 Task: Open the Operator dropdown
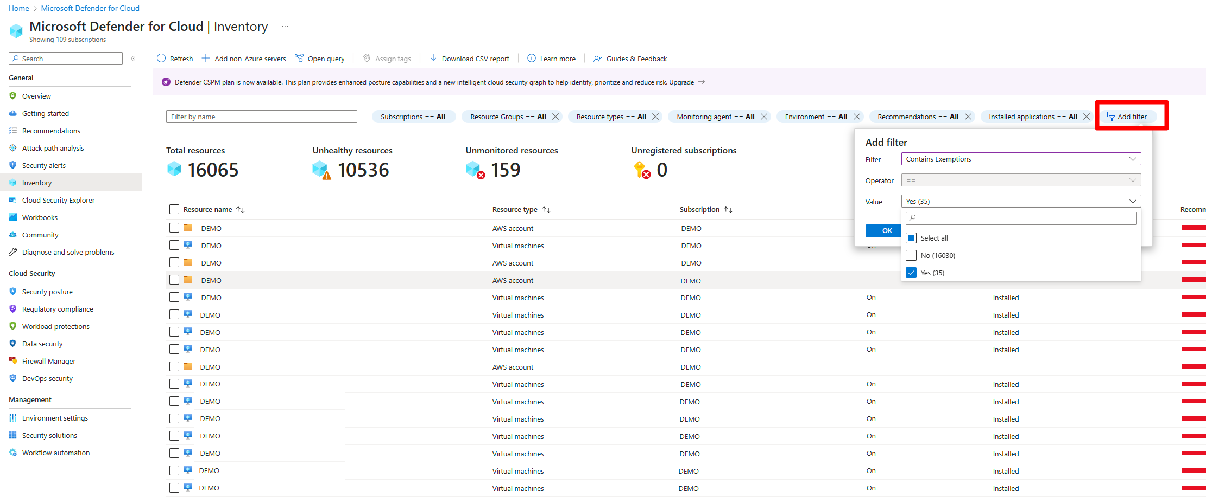[x=1021, y=180]
